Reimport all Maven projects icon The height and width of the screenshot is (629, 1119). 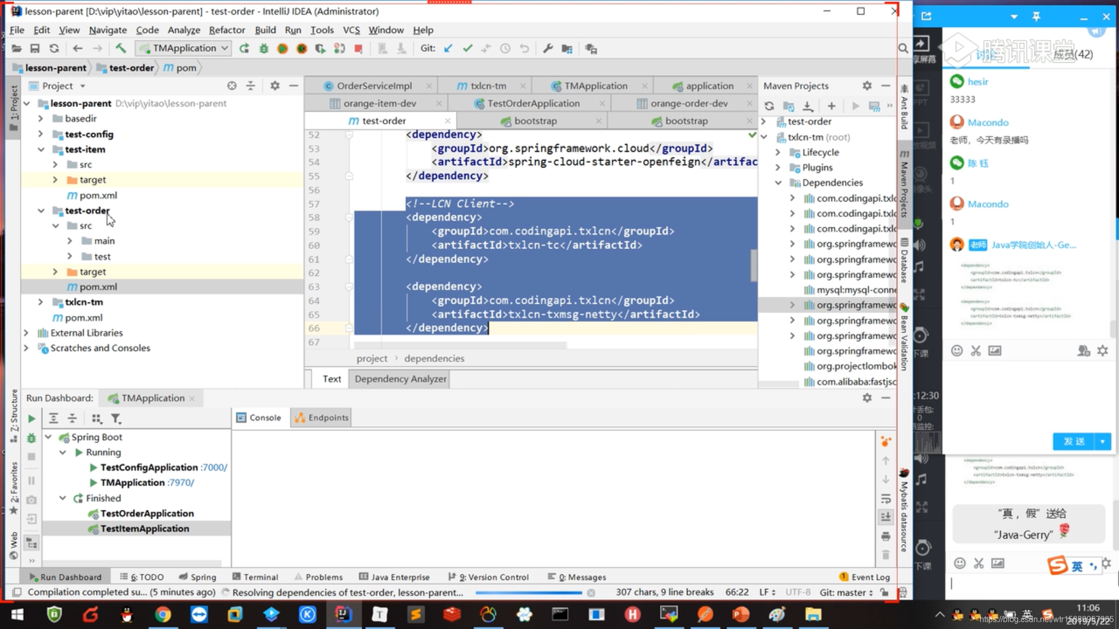click(769, 106)
